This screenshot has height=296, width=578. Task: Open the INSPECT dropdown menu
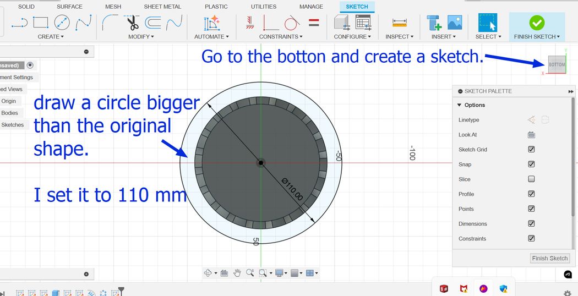(400, 36)
